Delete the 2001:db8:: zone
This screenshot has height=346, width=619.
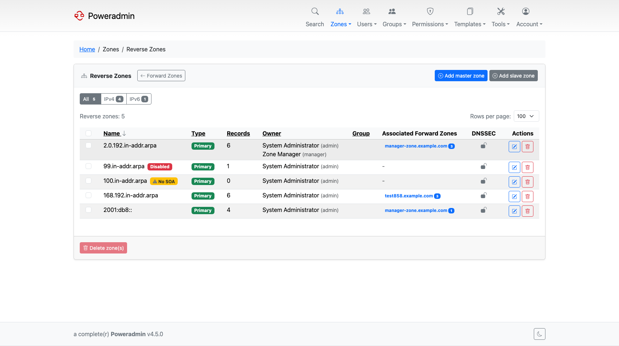tap(528, 211)
